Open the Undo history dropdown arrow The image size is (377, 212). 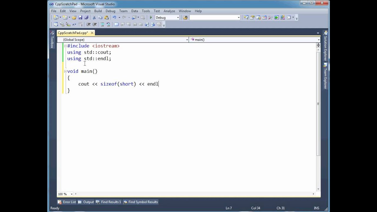[119, 18]
